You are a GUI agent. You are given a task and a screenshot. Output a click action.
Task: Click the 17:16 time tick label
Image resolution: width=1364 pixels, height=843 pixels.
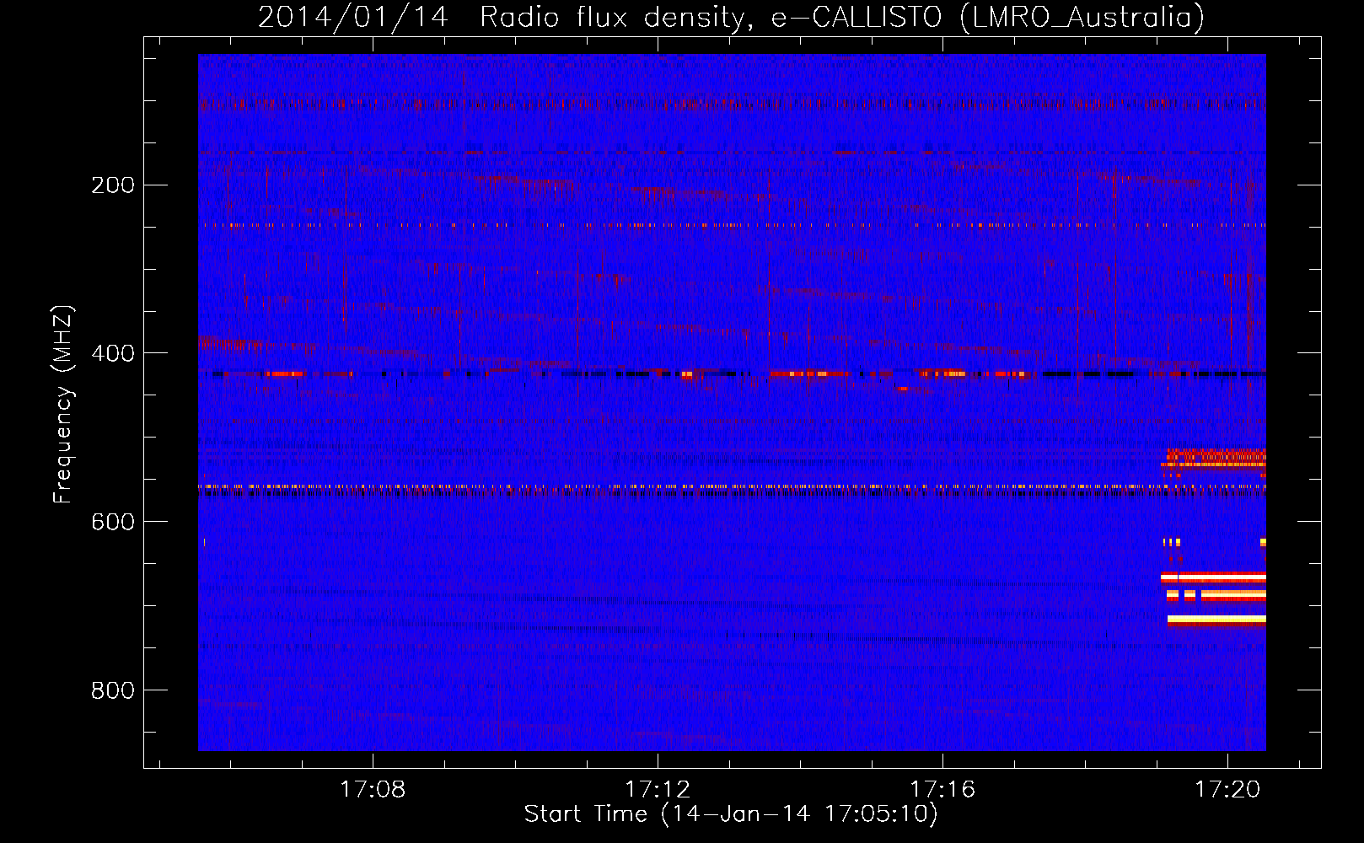[x=942, y=789]
